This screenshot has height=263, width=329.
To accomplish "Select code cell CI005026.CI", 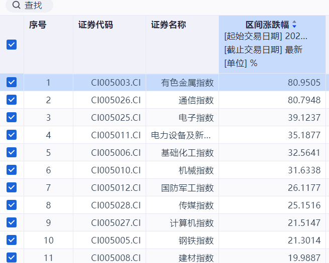I will [x=109, y=100].
